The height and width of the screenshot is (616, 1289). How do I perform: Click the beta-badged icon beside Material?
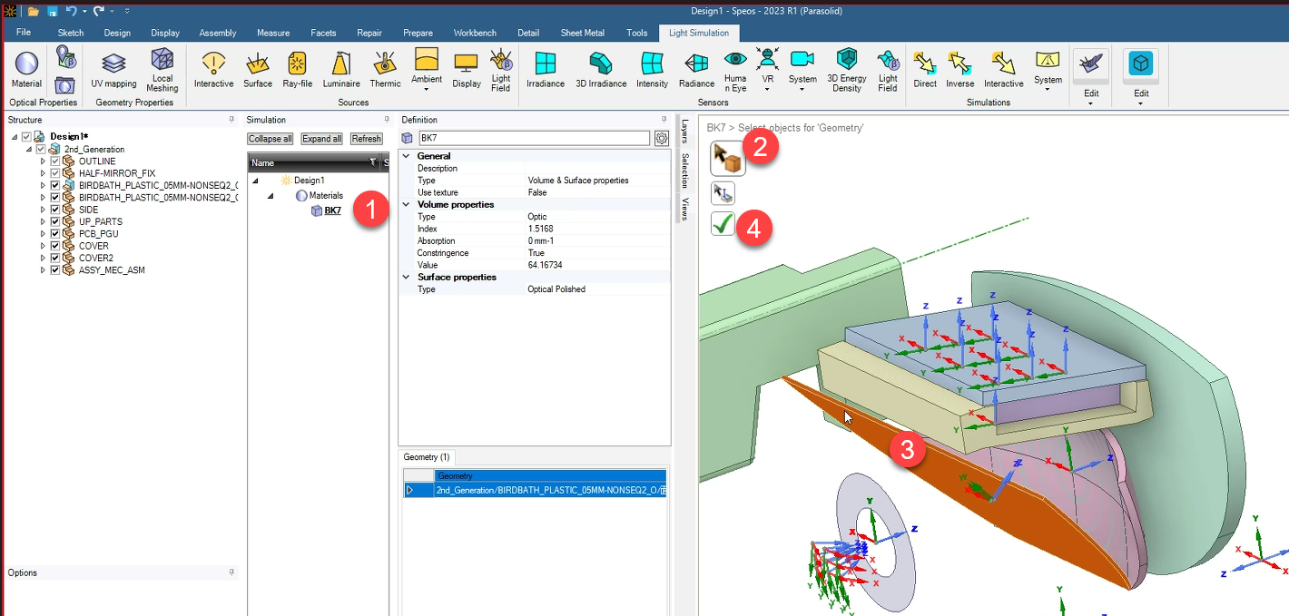click(x=65, y=58)
